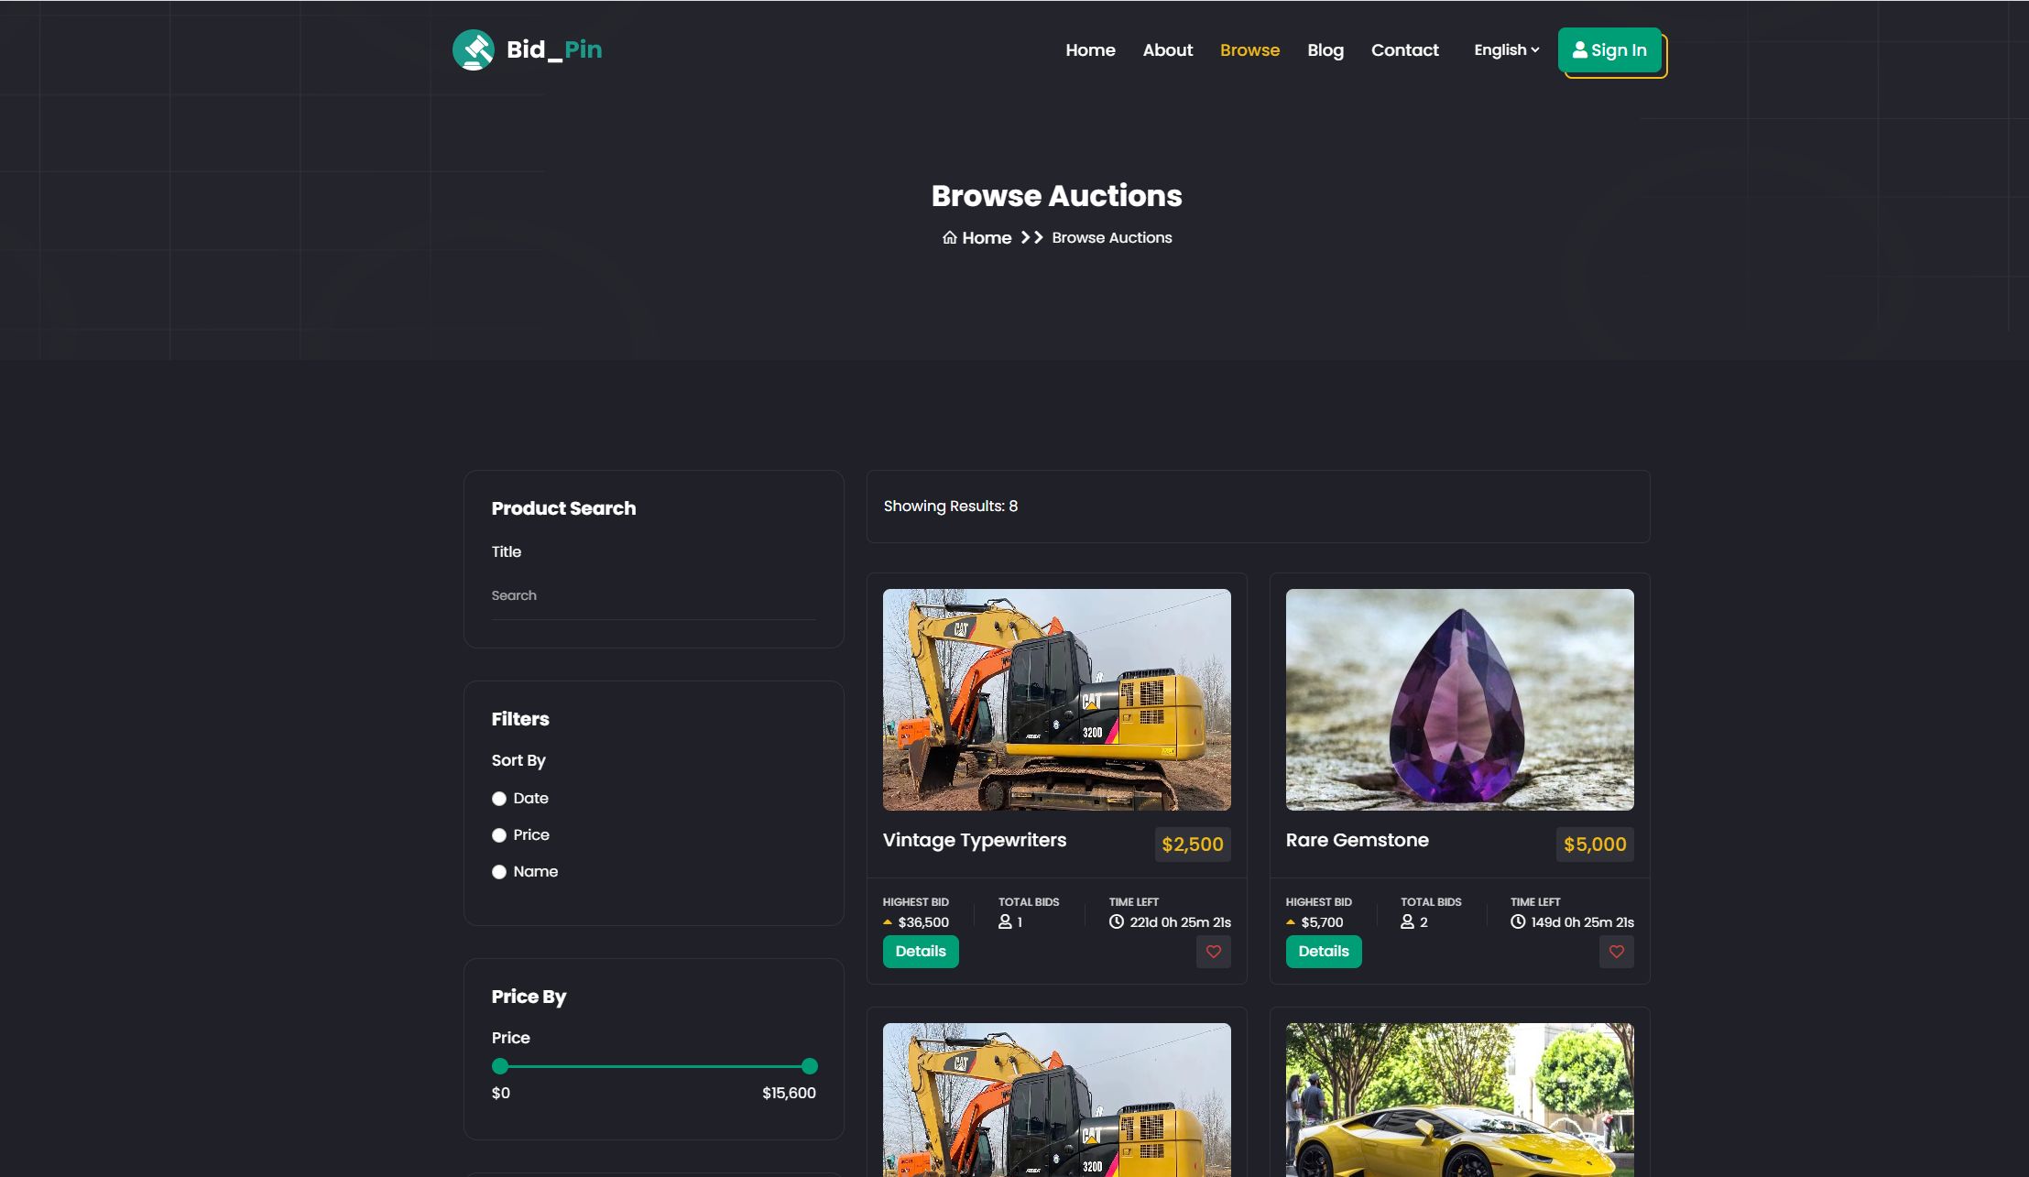Select the Date sort radio button
This screenshot has height=1177, width=2029.
point(499,799)
